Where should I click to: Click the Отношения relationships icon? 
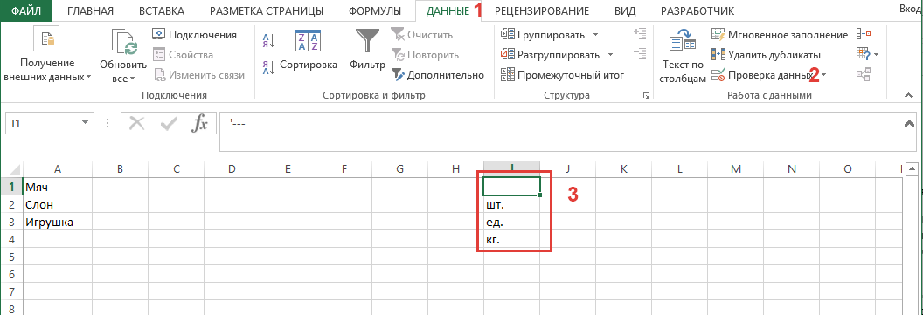click(864, 74)
